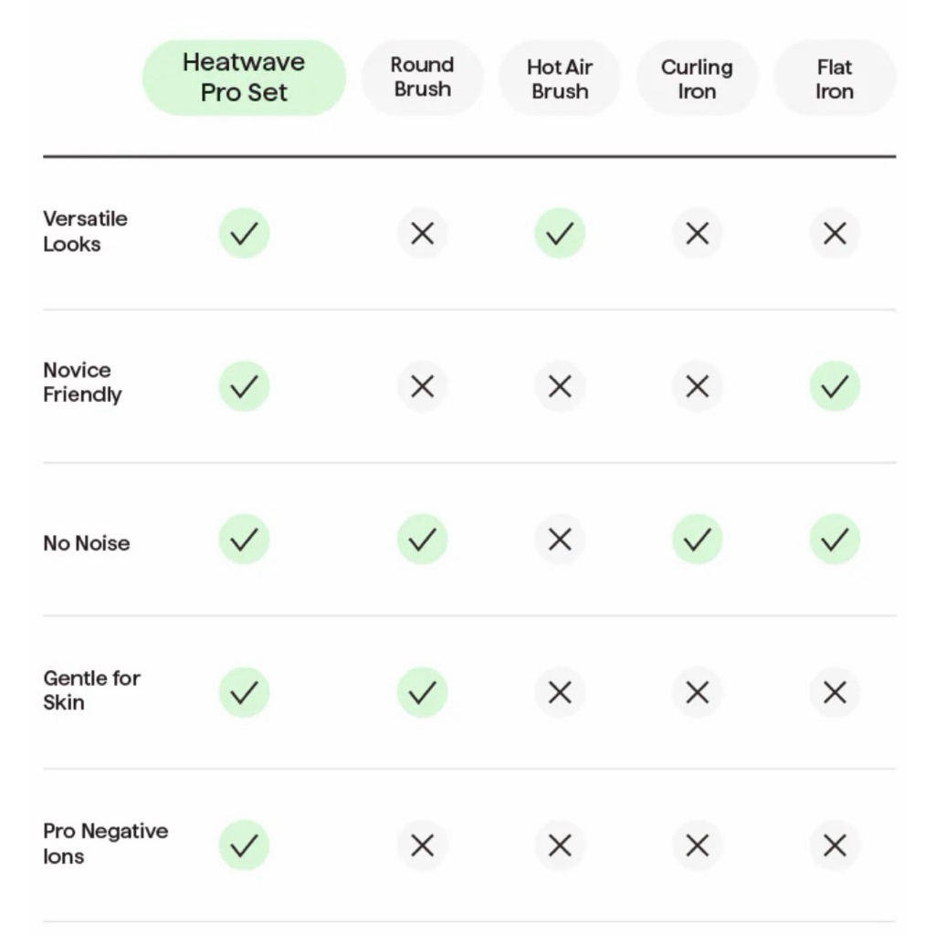Click Round Brush checkmark for Gentle for Skin

[422, 693]
